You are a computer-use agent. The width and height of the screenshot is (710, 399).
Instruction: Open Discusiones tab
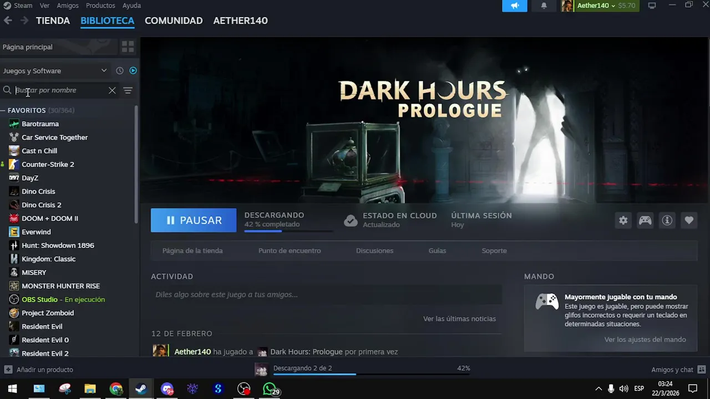point(374,250)
